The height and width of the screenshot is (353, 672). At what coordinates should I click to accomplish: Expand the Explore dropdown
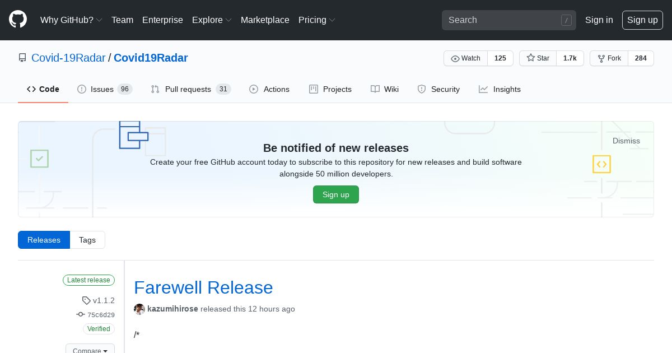click(x=212, y=20)
